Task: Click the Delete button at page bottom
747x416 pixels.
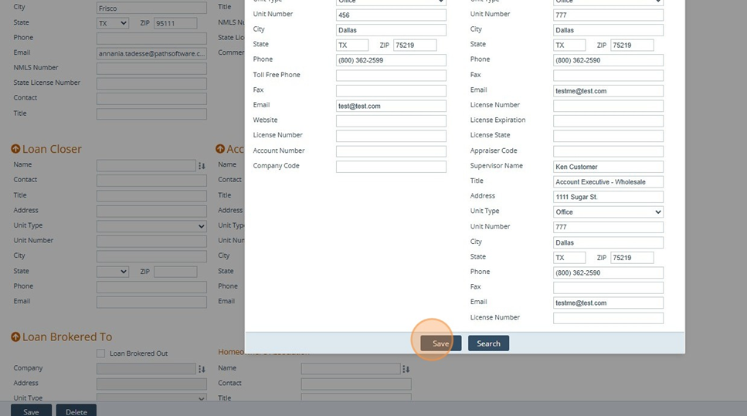Action: click(x=76, y=411)
